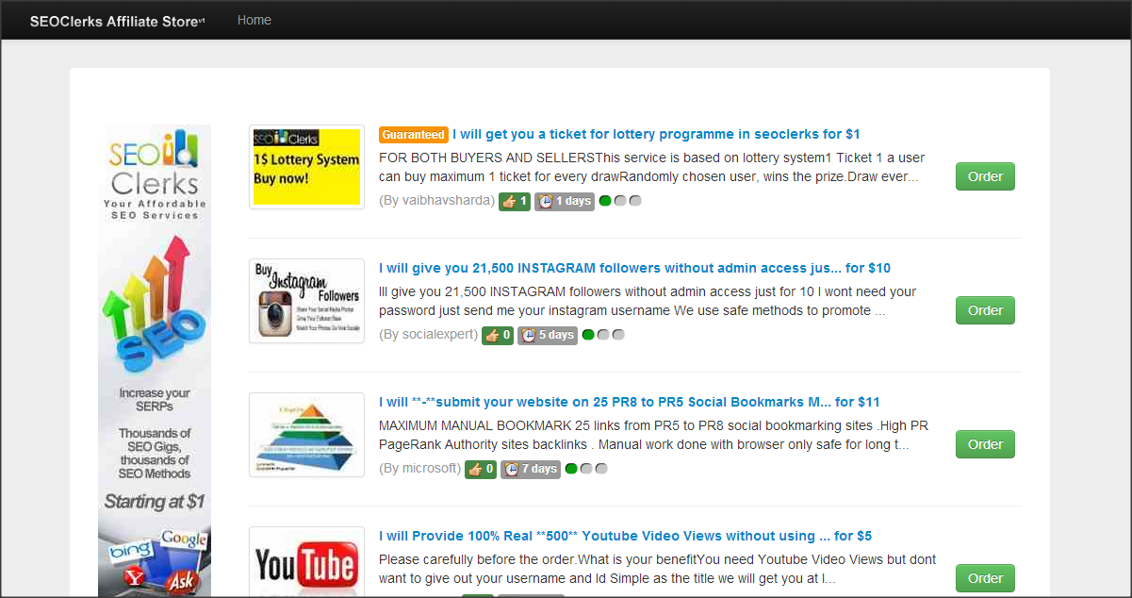This screenshot has width=1132, height=598.
Task: Click author name vaibhavsharda
Action: (446, 201)
